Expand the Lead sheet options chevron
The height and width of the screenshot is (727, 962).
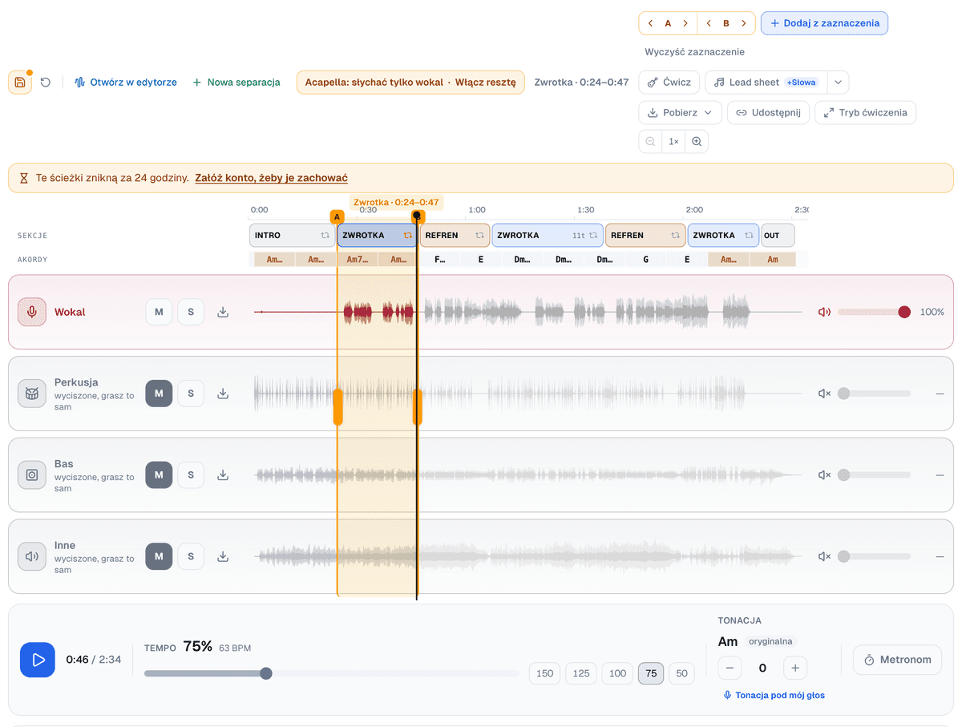838,83
